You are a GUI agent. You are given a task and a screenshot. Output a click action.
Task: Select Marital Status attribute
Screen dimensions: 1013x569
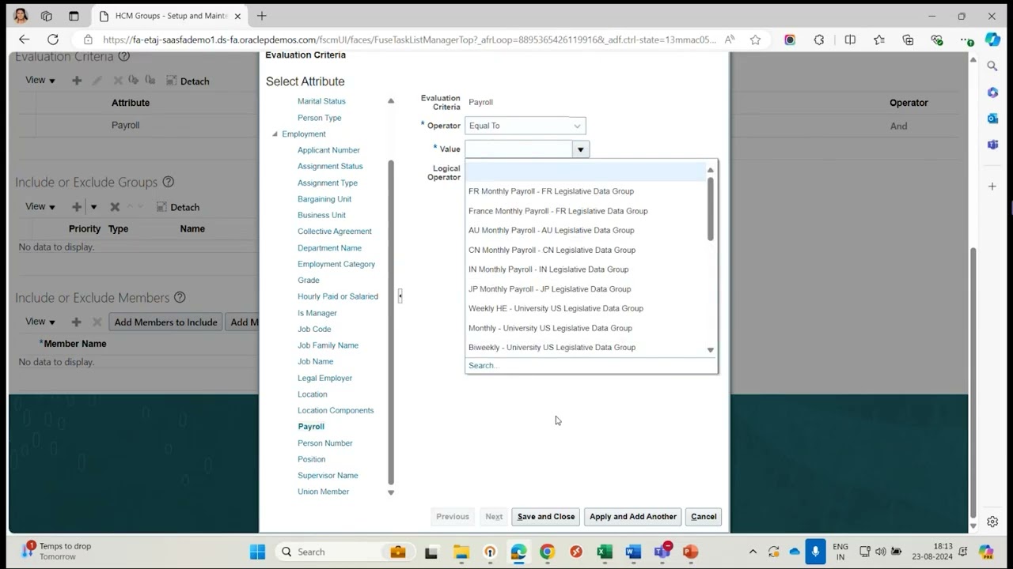(321, 101)
